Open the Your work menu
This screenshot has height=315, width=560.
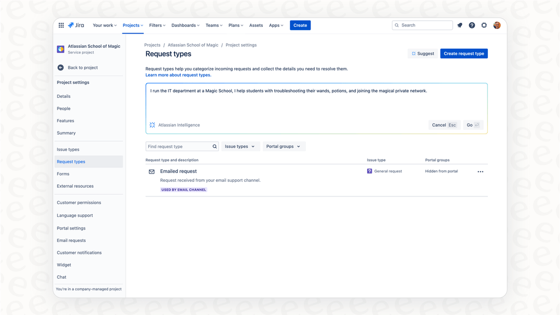(x=104, y=25)
